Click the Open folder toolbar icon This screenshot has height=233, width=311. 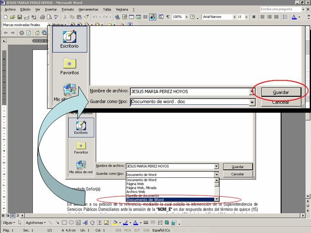point(13,17)
